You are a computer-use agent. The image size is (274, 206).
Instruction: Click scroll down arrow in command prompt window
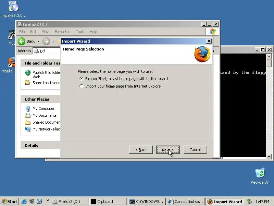click(269, 157)
